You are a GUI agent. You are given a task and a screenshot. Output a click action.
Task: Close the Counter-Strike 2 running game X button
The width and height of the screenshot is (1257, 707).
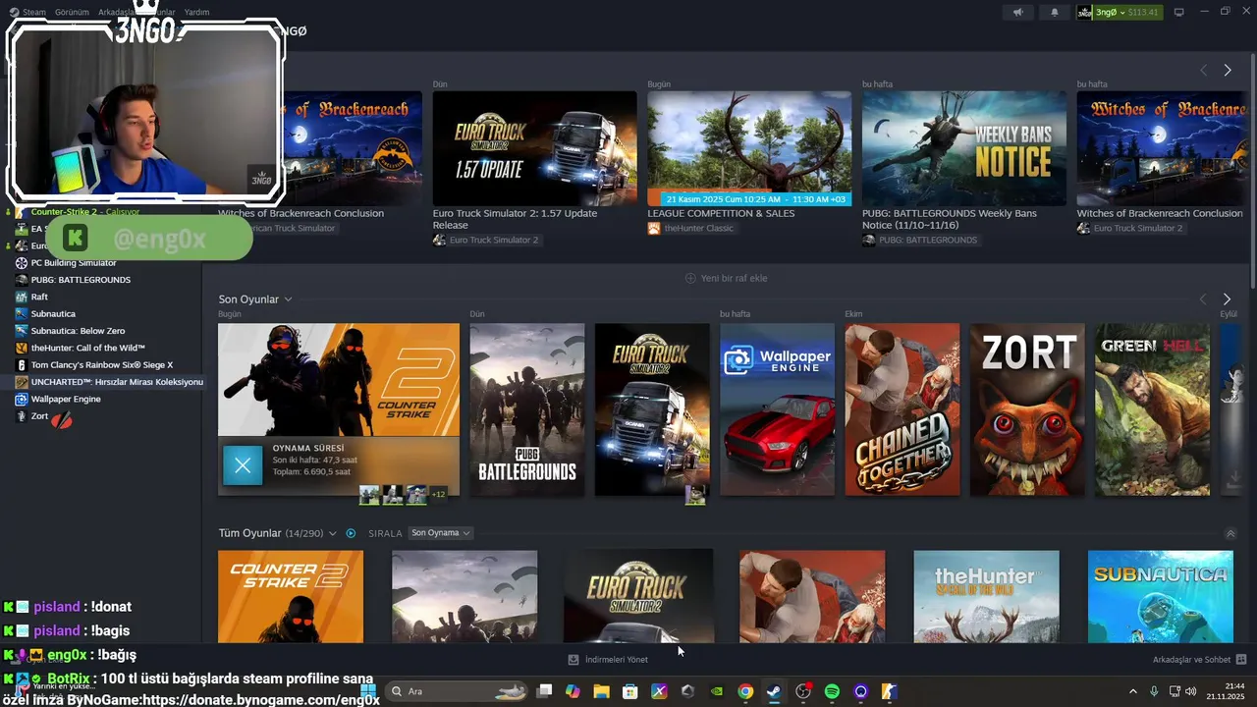243,465
